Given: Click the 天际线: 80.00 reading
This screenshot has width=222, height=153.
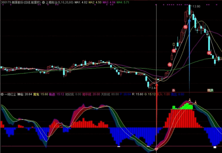Looking at the screenshot, I should (x=110, y=94).
